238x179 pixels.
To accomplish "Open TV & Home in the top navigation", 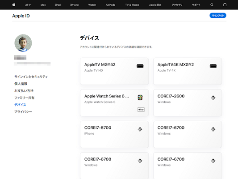I will coord(132,5).
